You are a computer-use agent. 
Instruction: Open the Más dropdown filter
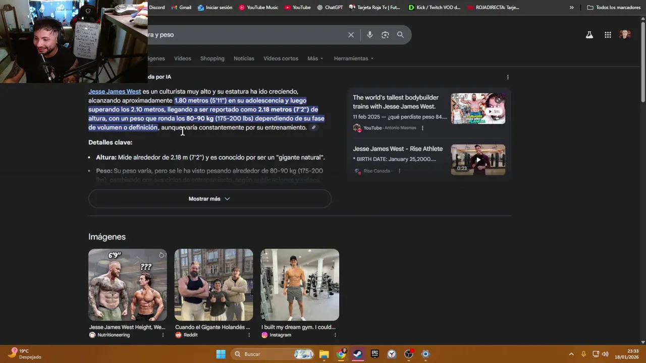coord(315,58)
